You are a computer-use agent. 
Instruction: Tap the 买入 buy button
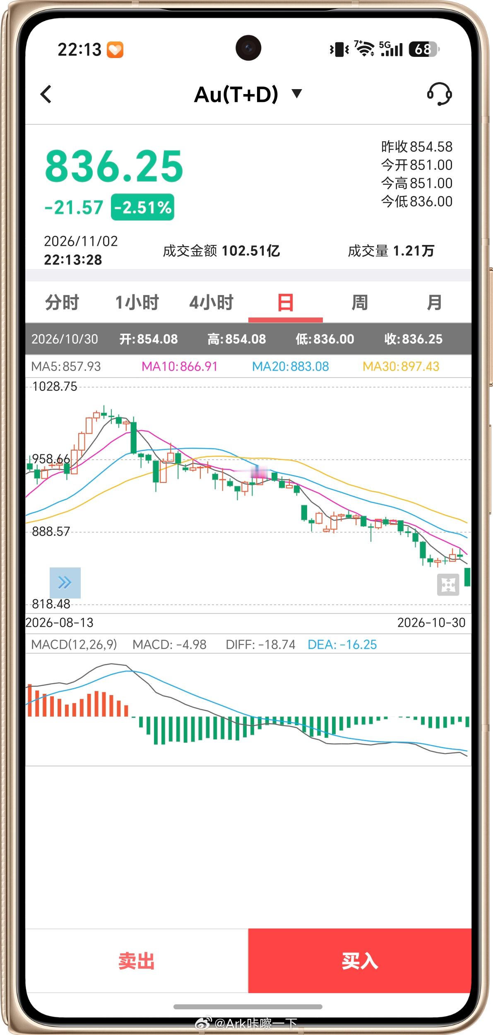(x=360, y=960)
